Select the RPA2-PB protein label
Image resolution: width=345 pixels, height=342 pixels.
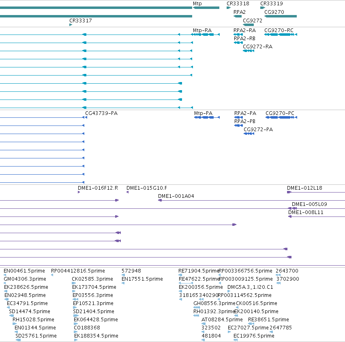(245, 121)
